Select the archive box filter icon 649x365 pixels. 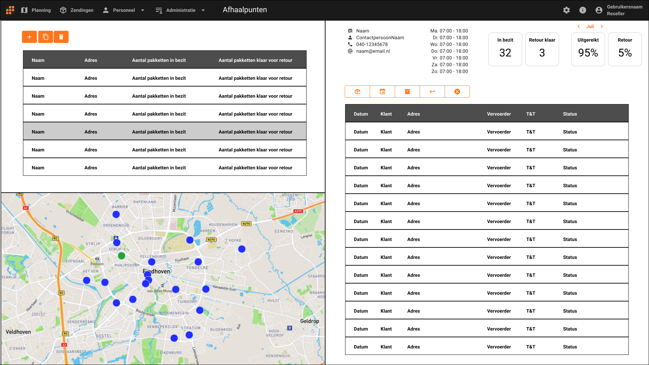click(407, 92)
